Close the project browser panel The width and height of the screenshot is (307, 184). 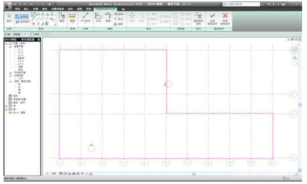(39, 40)
